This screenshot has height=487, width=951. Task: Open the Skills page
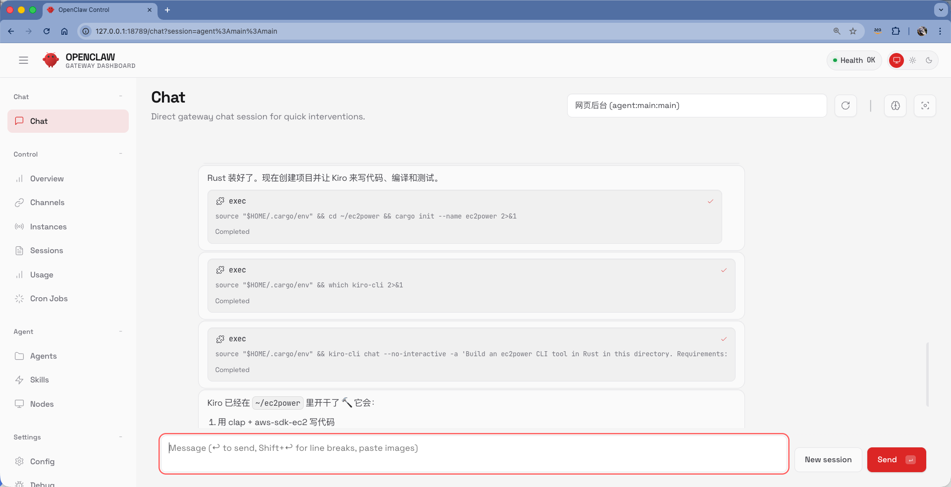click(x=39, y=380)
